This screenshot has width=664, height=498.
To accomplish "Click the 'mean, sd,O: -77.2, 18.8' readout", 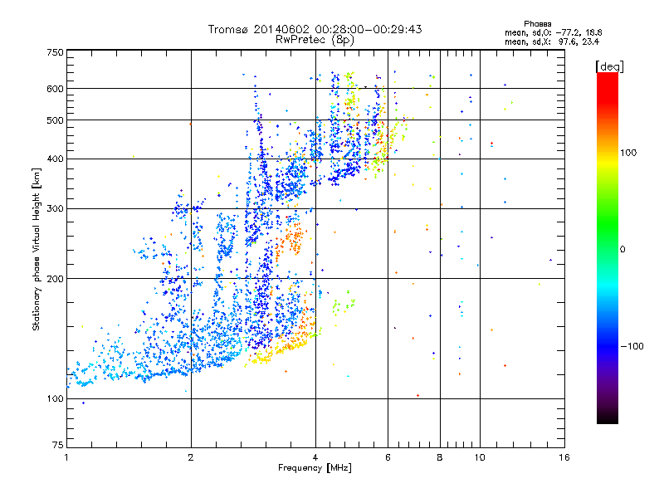I will coord(553,32).
